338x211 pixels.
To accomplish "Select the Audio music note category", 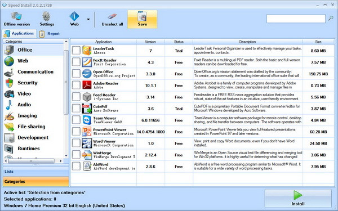I will tap(9, 105).
